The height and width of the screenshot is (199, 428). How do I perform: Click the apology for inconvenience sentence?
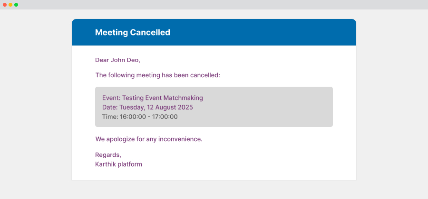point(149,139)
